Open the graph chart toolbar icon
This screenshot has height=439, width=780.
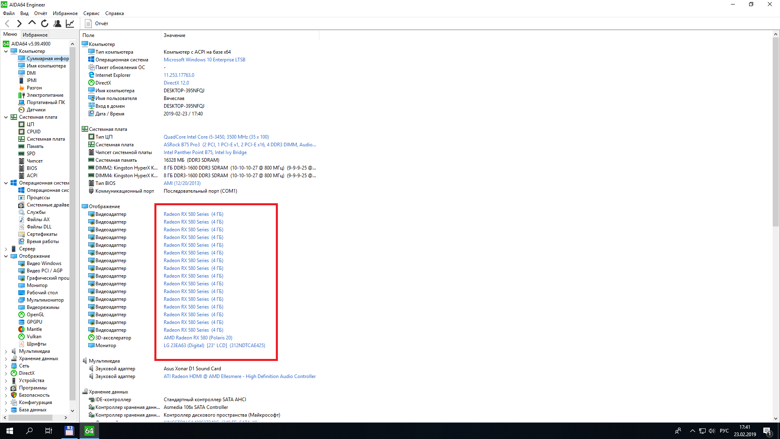point(70,24)
